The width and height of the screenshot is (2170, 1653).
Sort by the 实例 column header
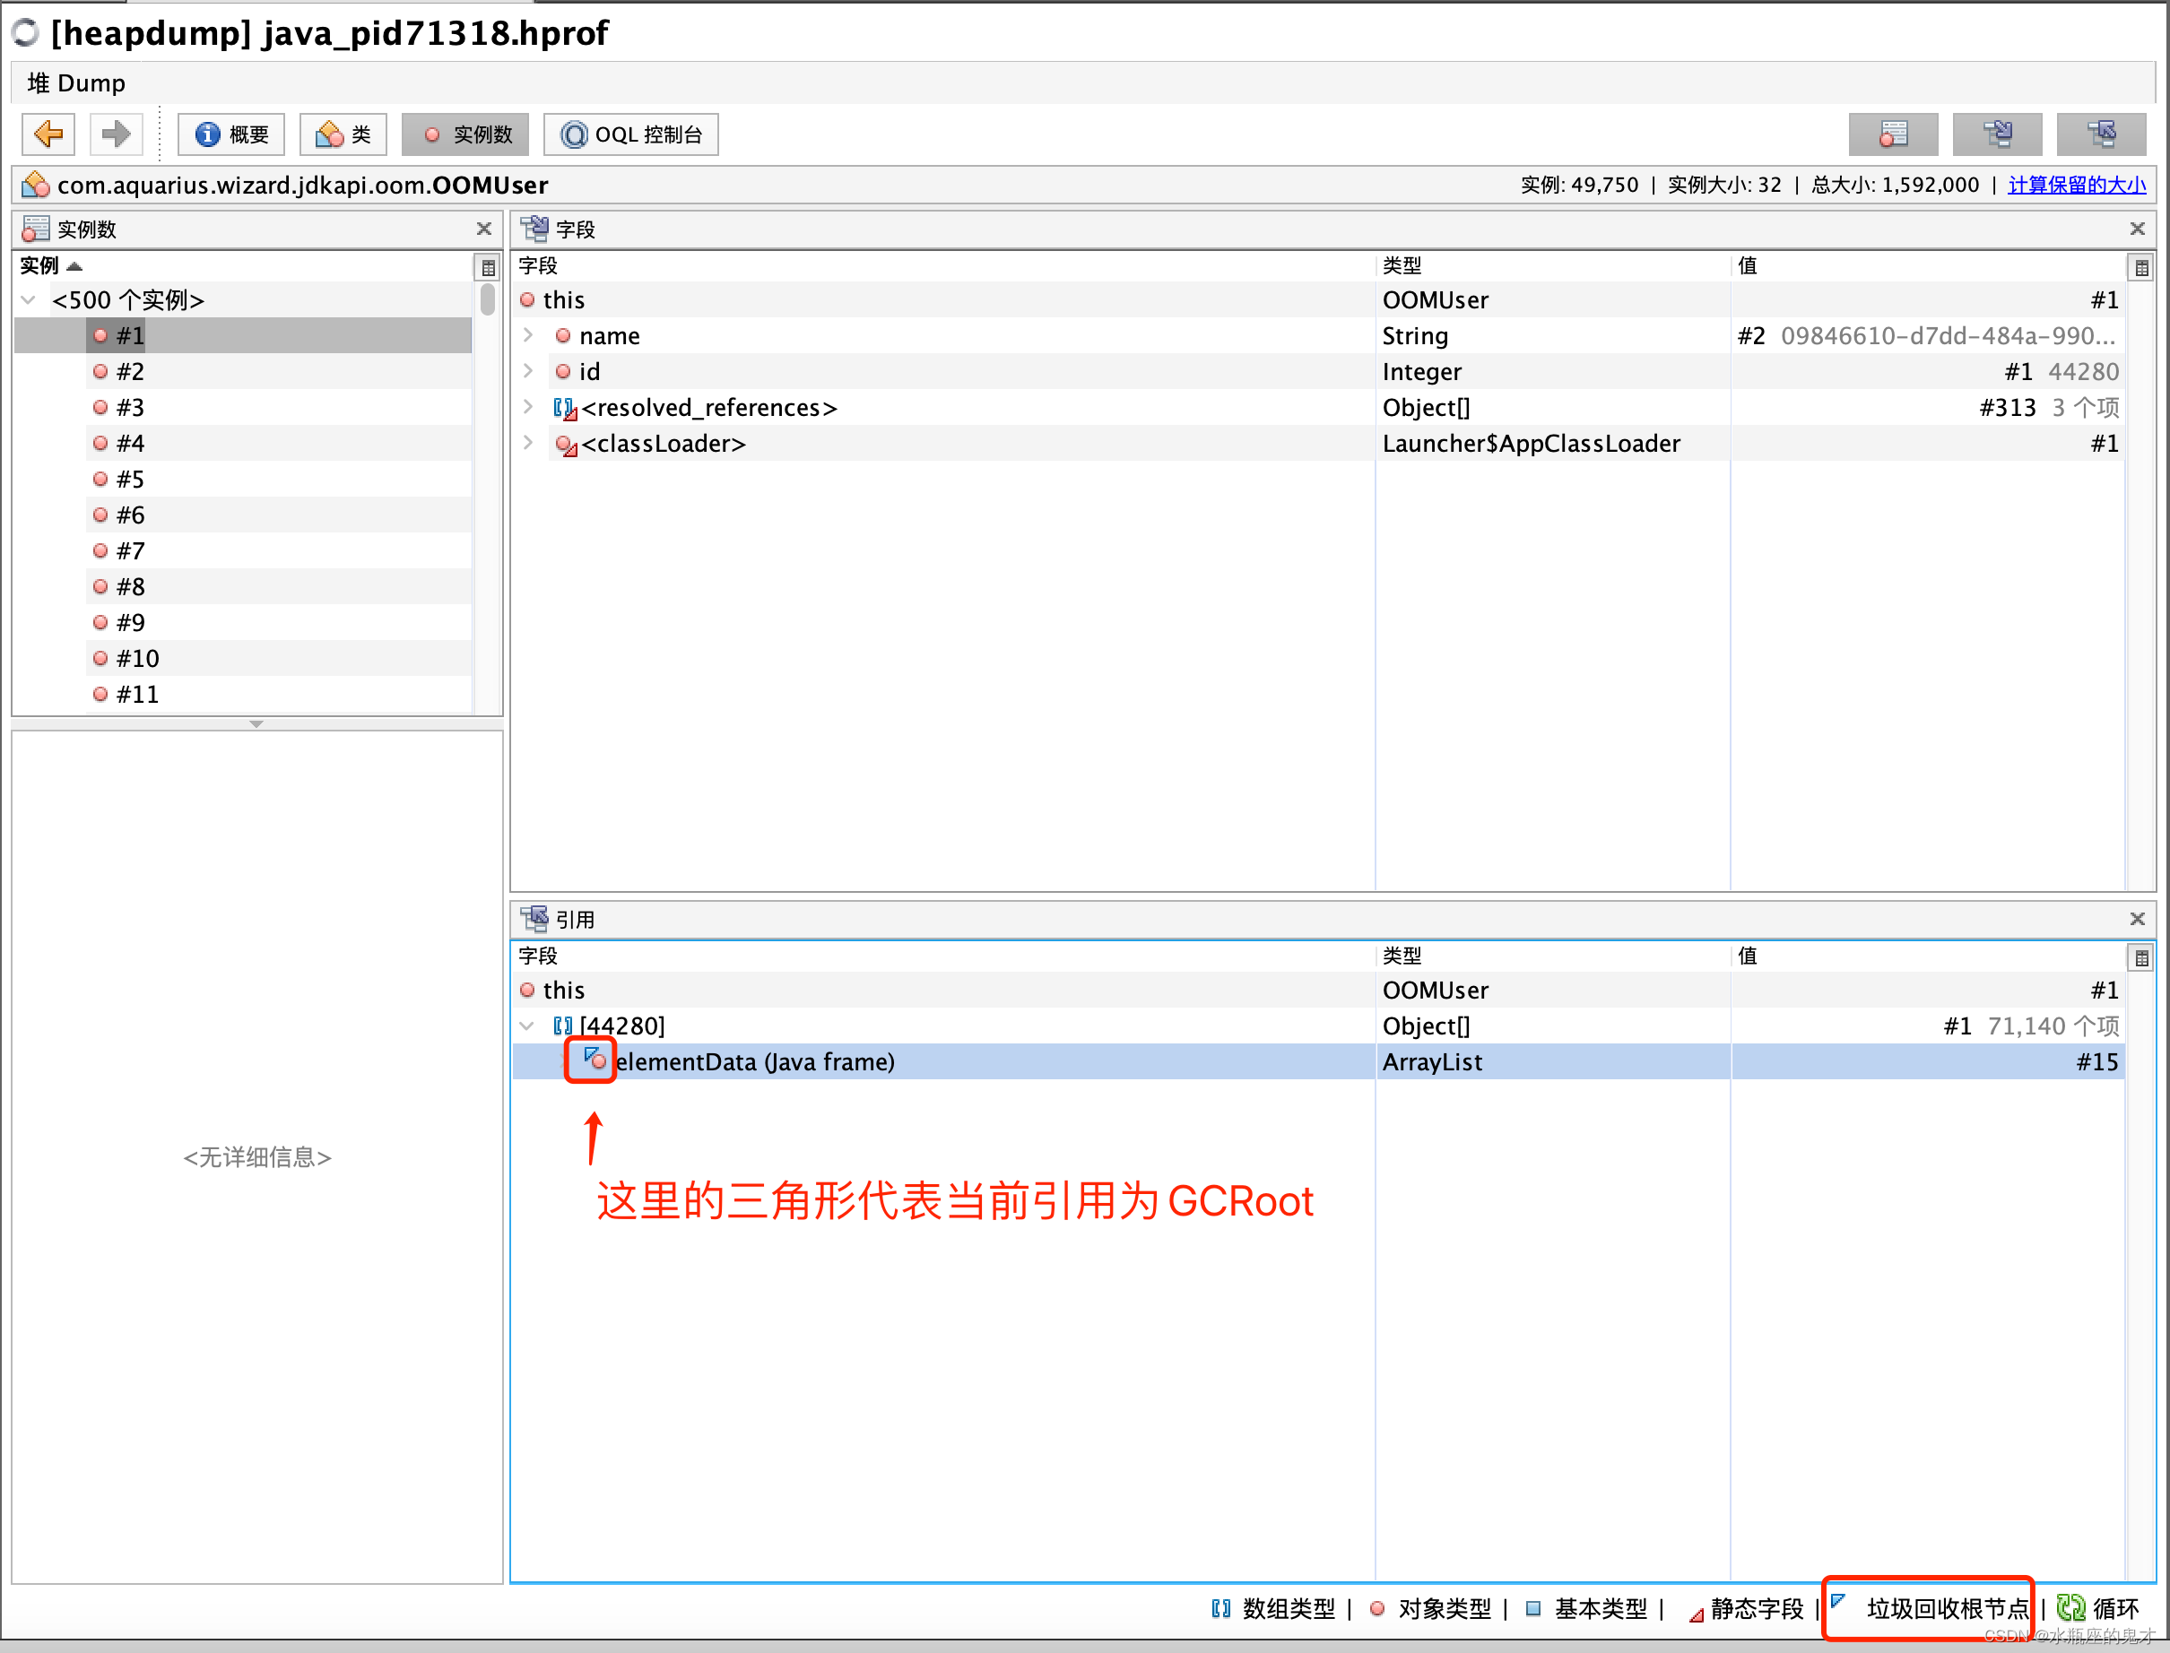point(243,265)
